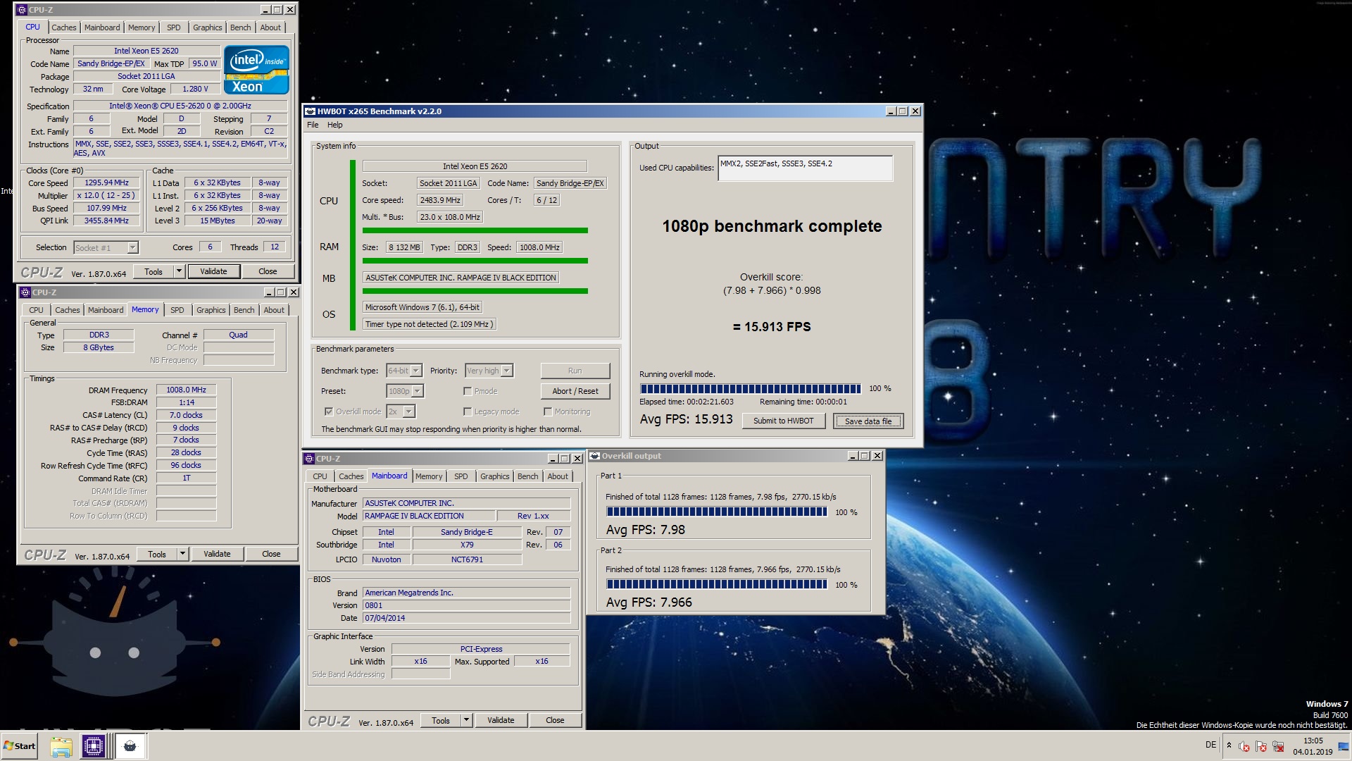Minimize the Overkill output window

[x=852, y=456]
